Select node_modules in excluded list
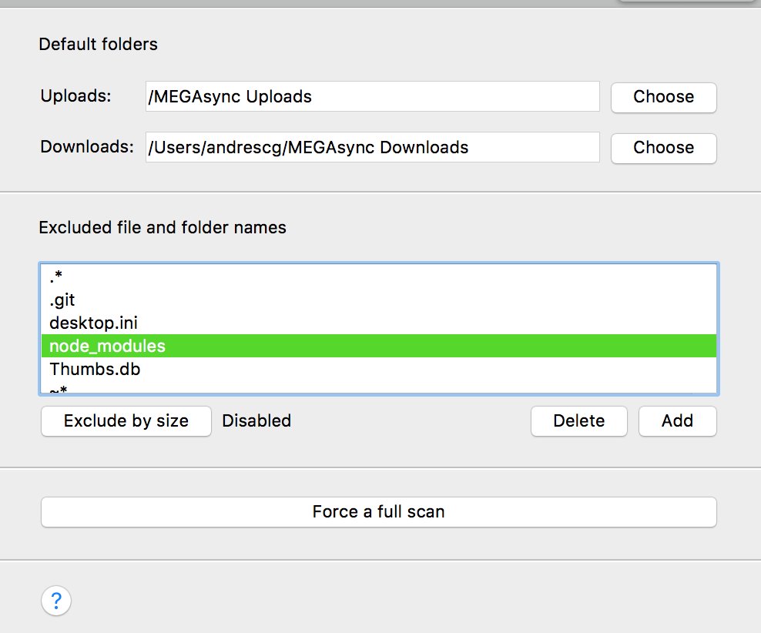 click(378, 346)
